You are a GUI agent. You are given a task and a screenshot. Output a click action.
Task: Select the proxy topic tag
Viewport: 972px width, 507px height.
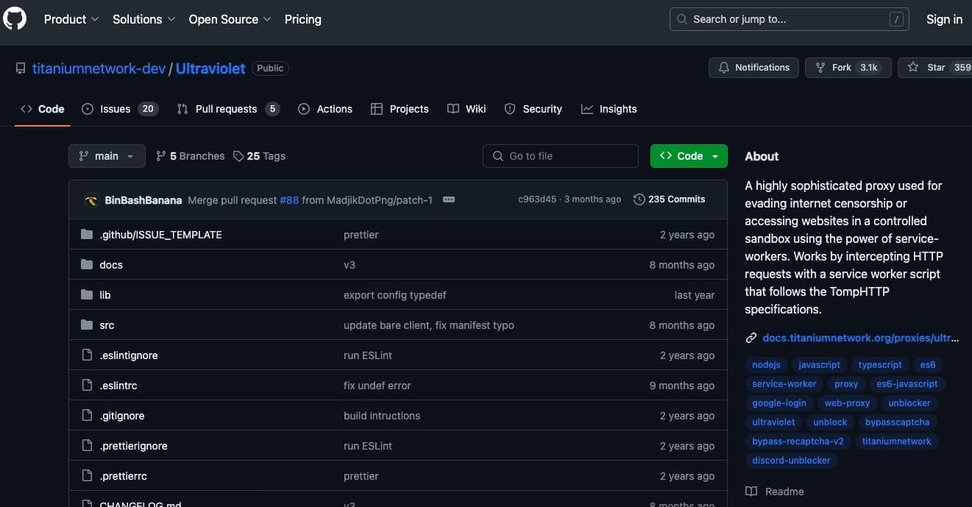(x=846, y=384)
